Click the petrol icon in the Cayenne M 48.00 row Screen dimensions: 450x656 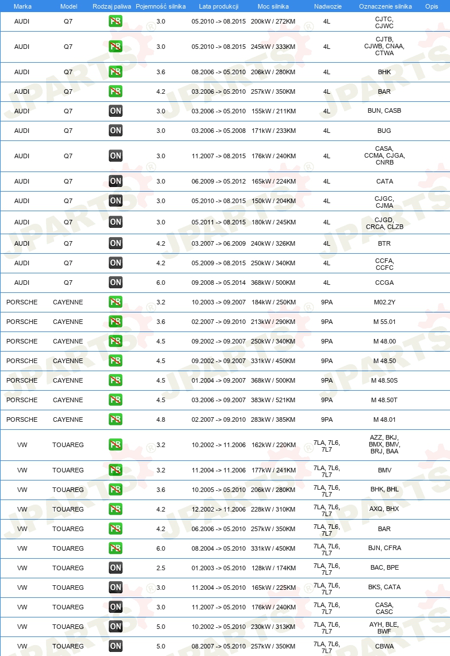116,341
